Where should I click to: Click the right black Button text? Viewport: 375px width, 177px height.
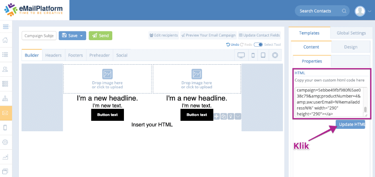(x=197, y=115)
